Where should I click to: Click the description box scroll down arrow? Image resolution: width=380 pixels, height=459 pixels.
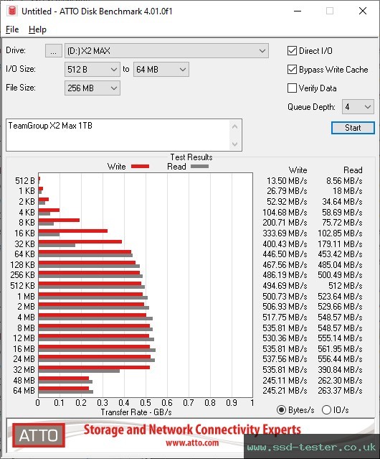[x=235, y=144]
